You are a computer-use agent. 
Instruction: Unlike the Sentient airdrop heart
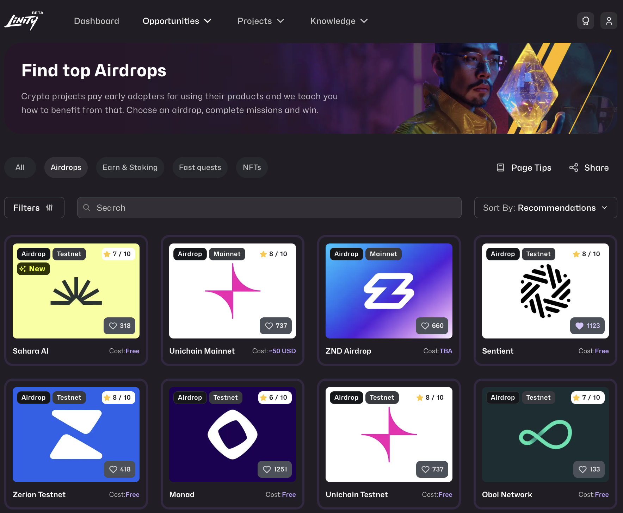click(x=587, y=326)
